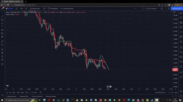Toggle авто auto scale
Image resolution: width=183 pixels, height=102 pixels.
[x=176, y=92]
